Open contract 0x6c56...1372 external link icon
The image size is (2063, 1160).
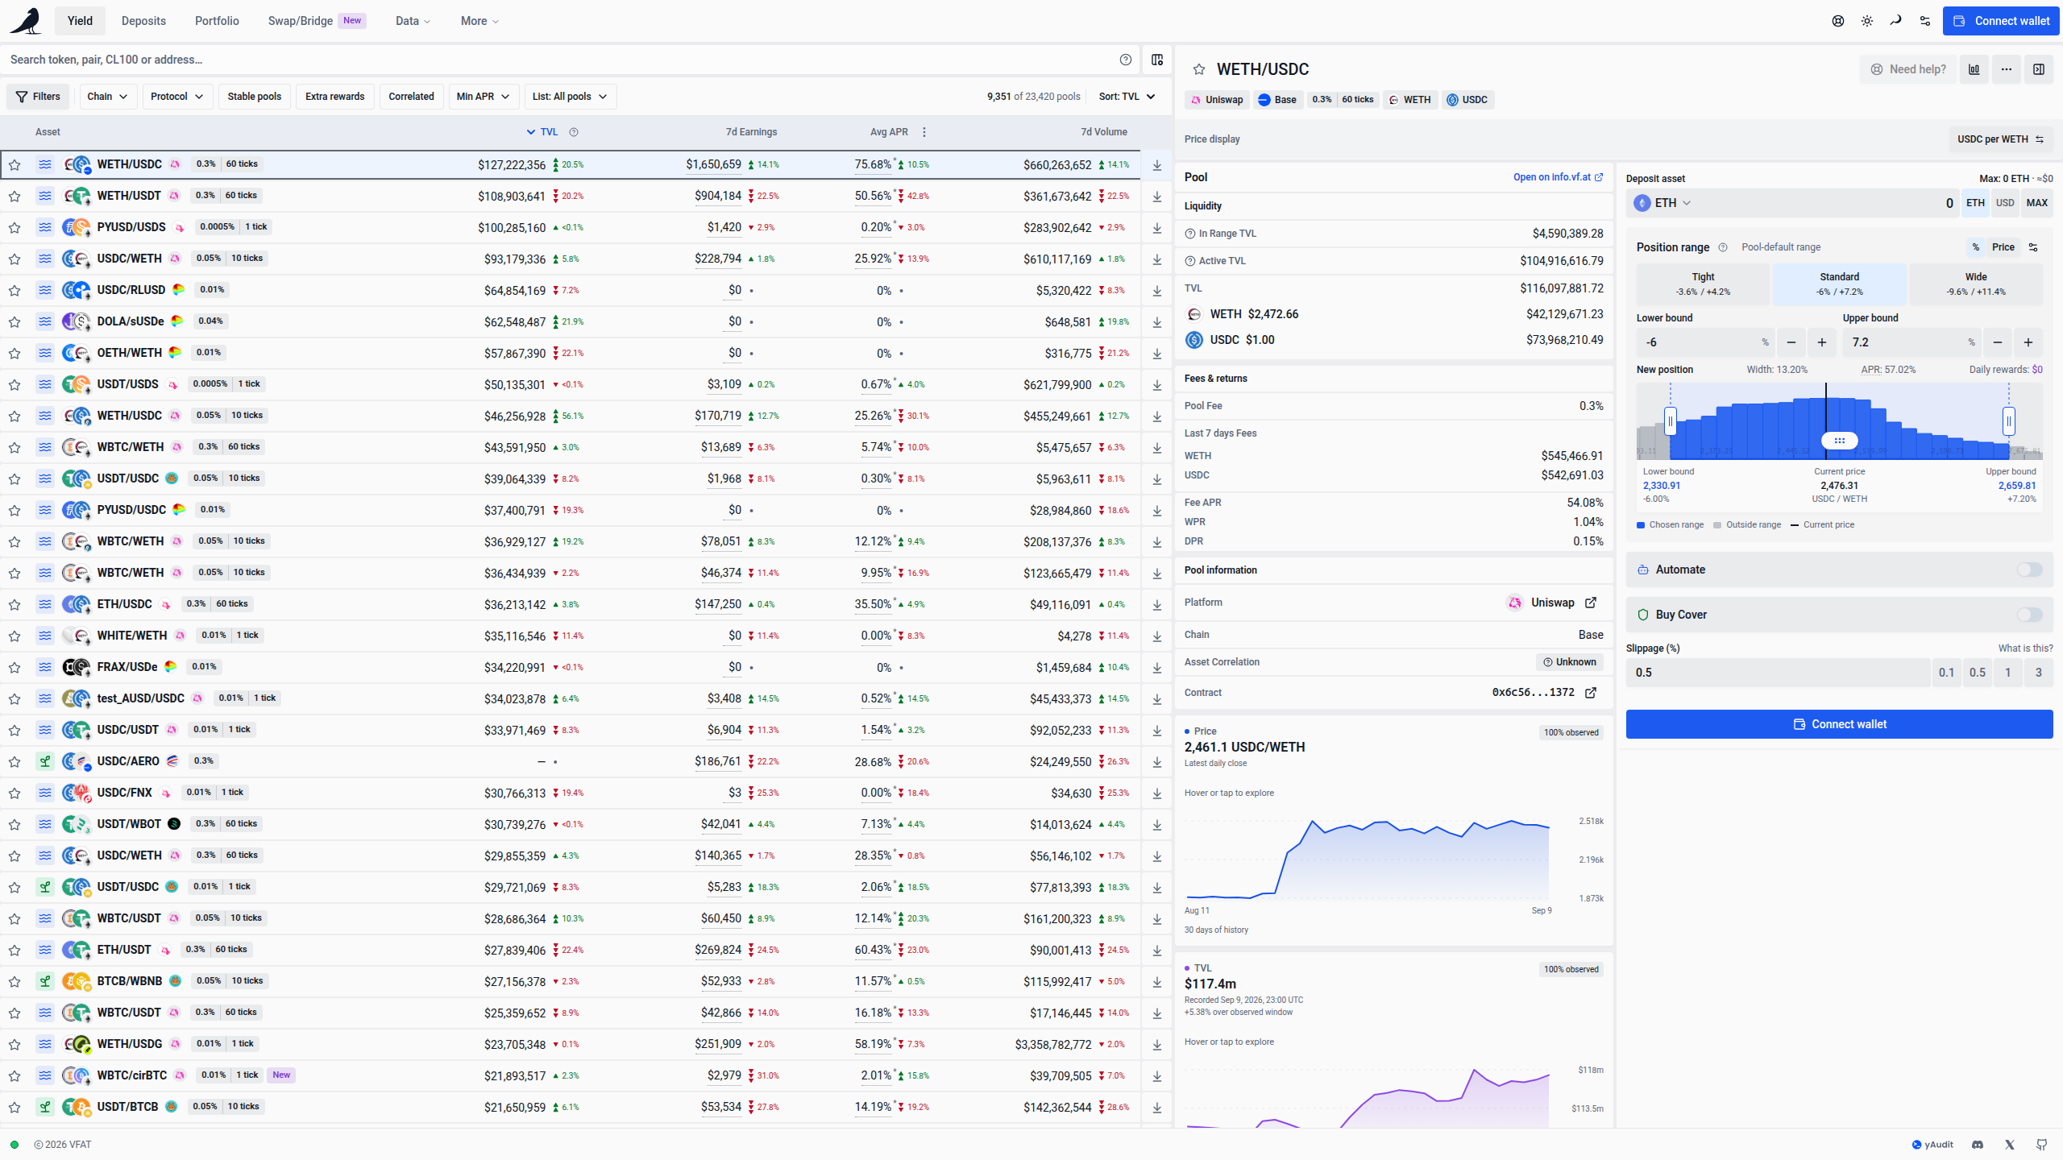point(1591,693)
